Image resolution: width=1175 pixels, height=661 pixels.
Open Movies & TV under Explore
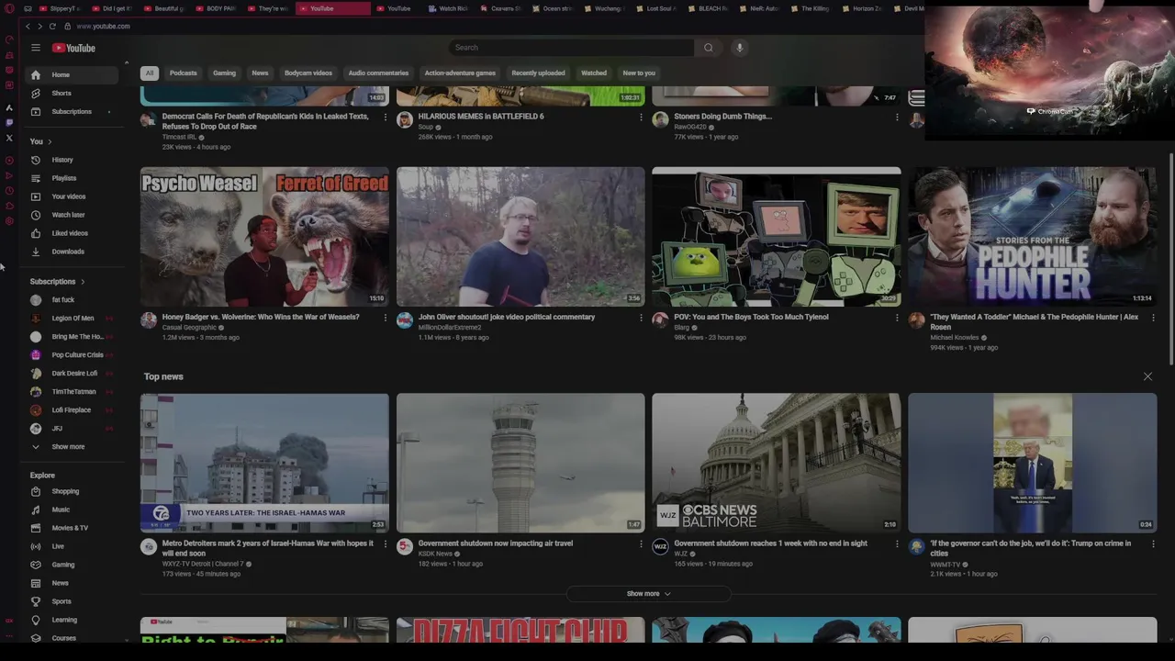70,528
